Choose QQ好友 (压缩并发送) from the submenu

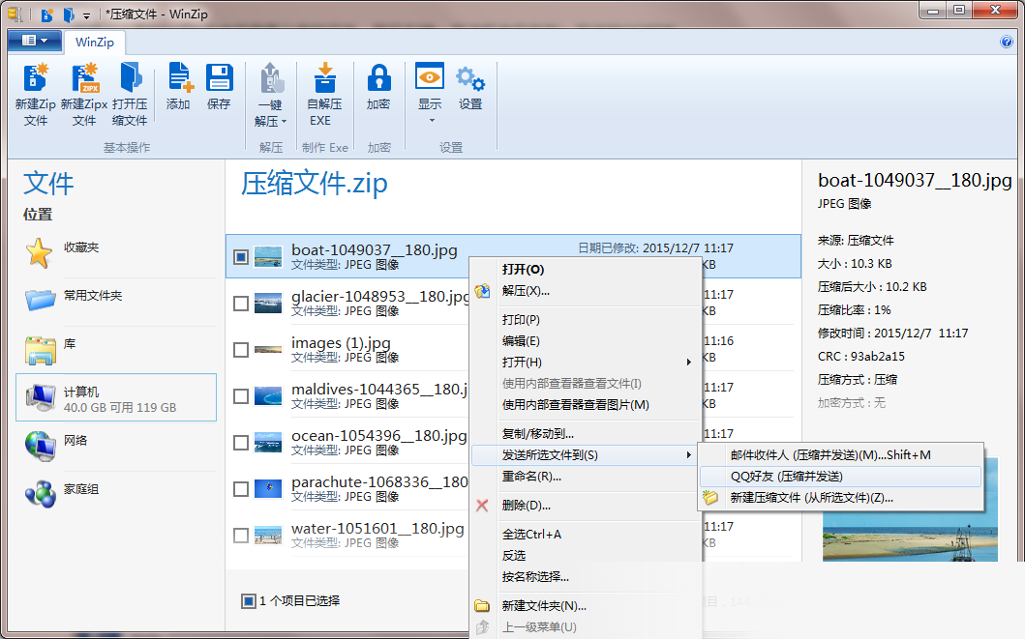(x=786, y=477)
